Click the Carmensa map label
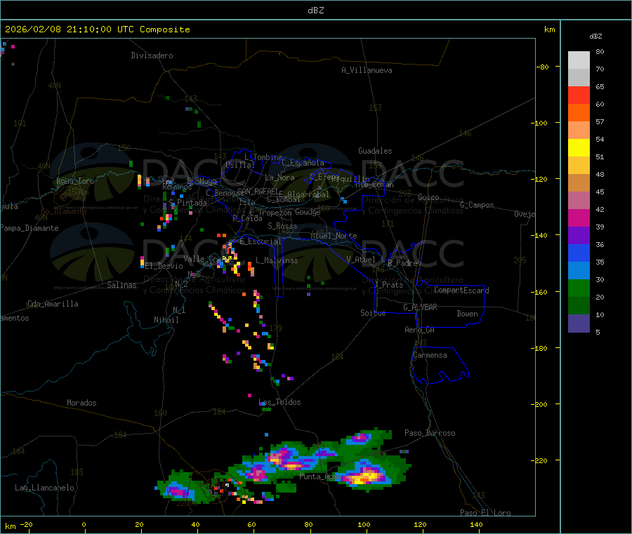 430,355
